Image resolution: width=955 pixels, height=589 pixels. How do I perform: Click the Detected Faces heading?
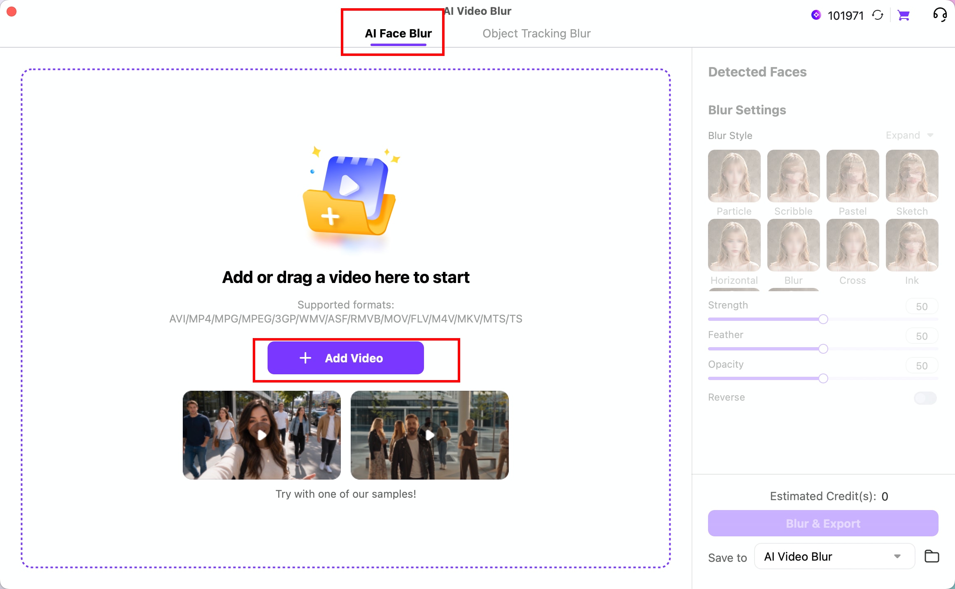pyautogui.click(x=757, y=72)
